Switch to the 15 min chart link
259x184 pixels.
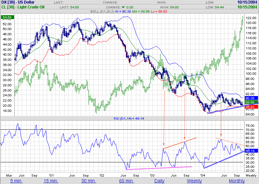click(x=51, y=180)
